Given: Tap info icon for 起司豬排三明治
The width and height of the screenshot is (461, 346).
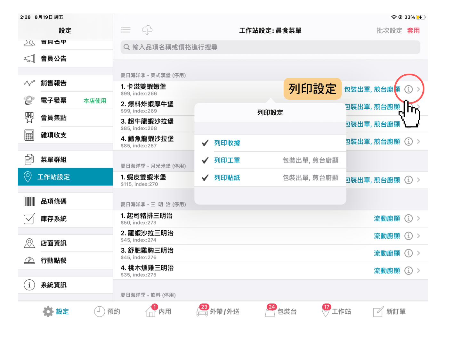Looking at the screenshot, I should [x=408, y=218].
